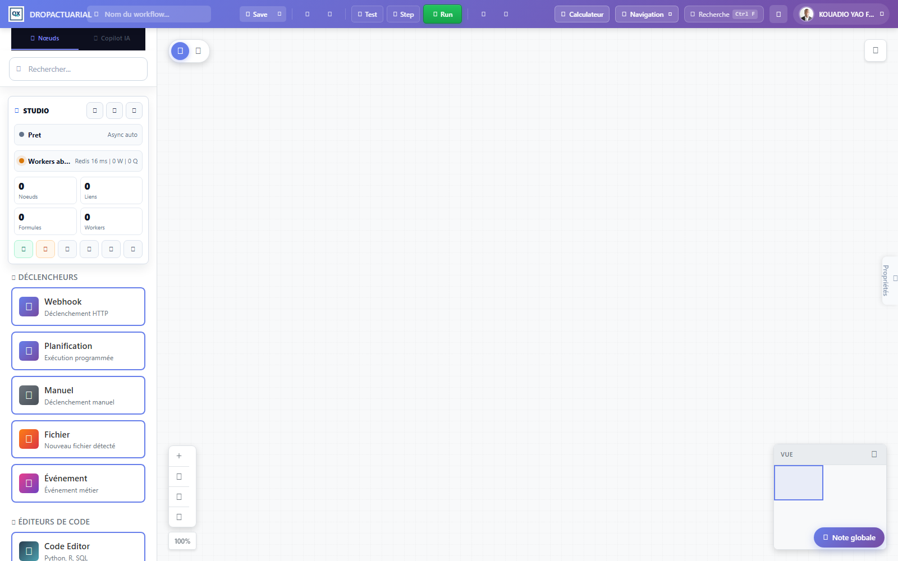Click the Planification node icon

29,351
